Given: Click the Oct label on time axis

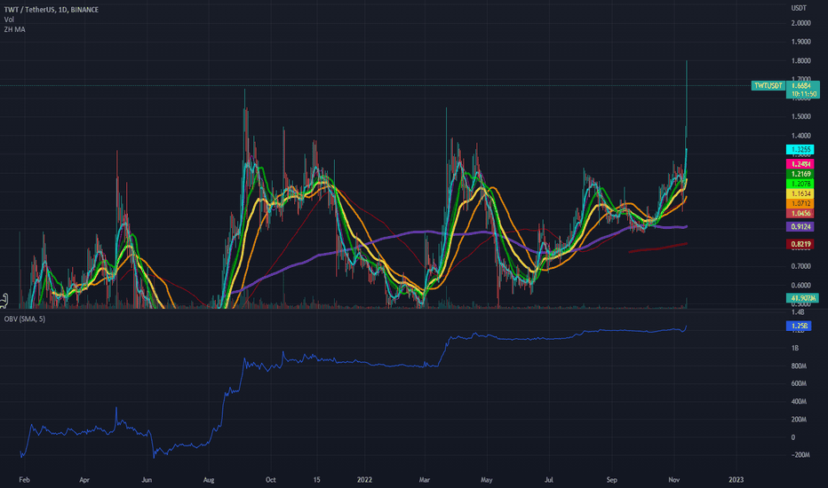Looking at the screenshot, I should [270, 480].
